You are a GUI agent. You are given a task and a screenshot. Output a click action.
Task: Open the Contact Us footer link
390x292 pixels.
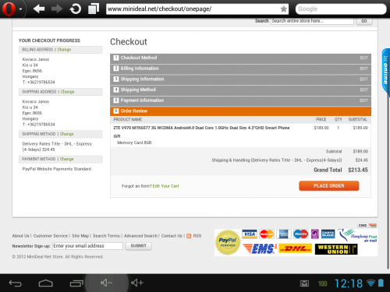coord(172,236)
